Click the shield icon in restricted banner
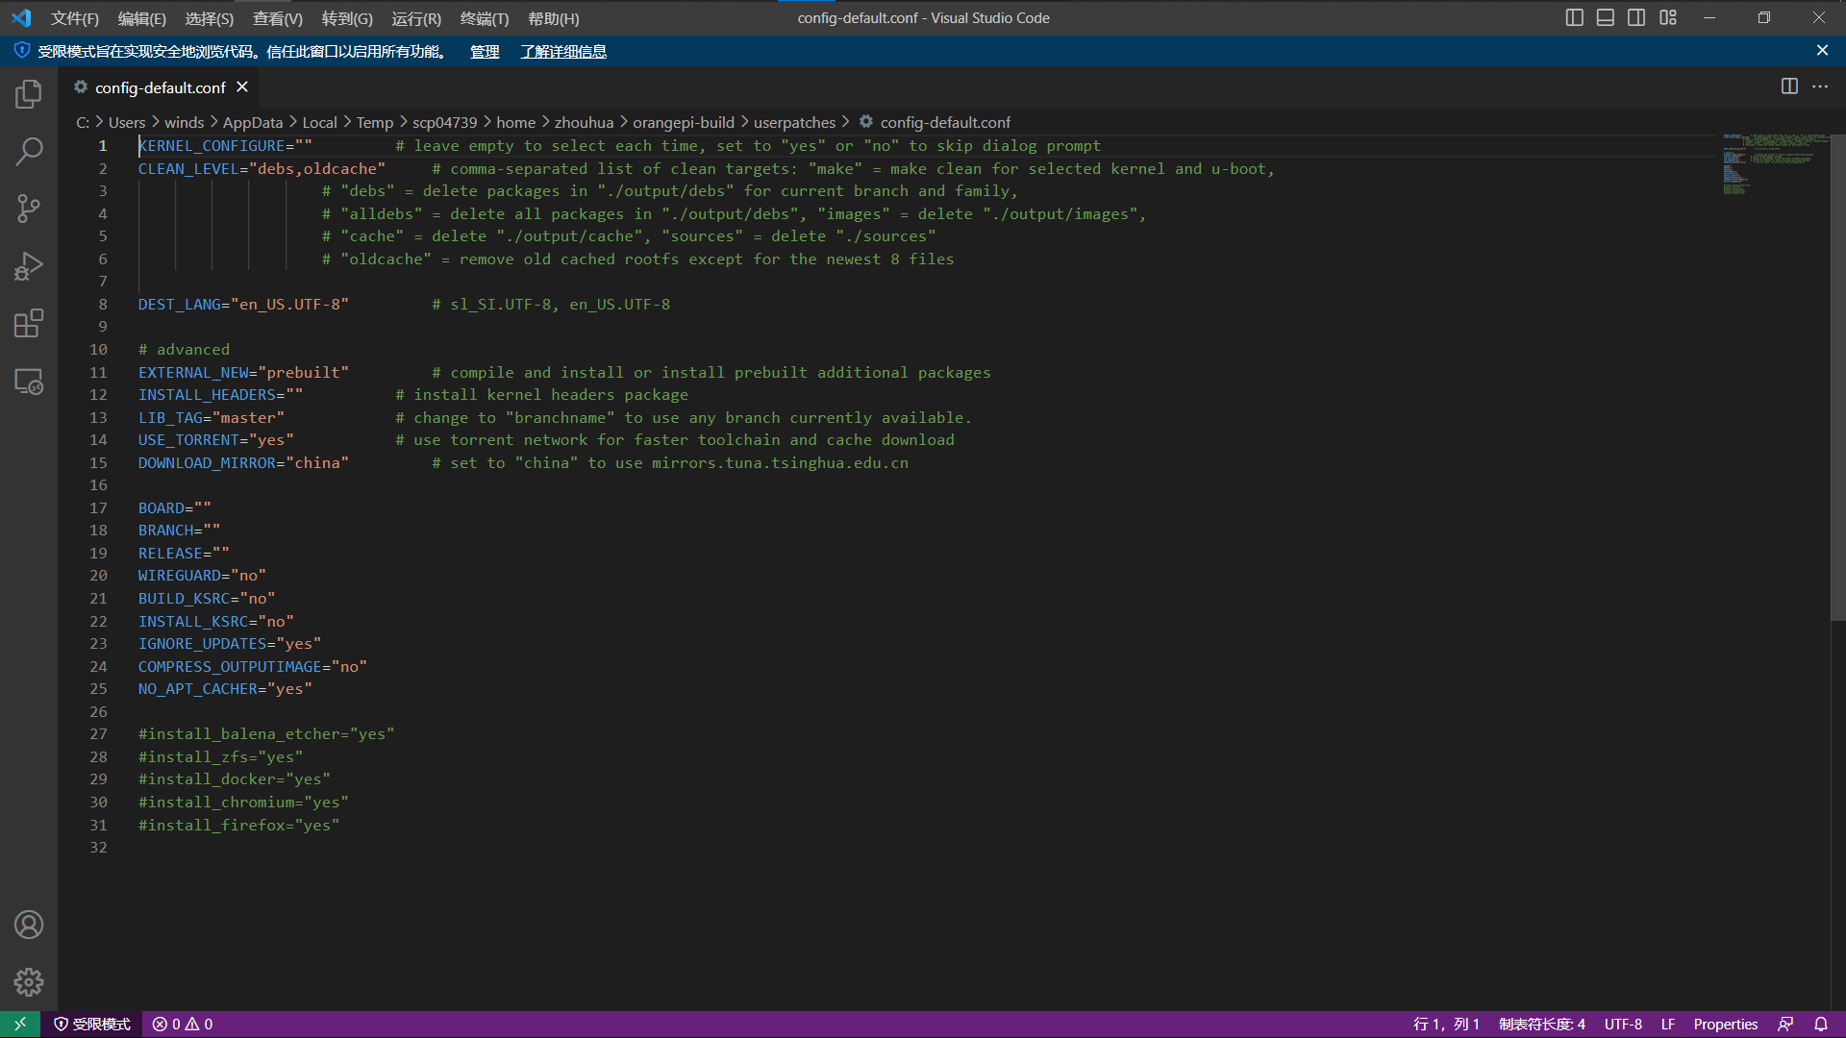The width and height of the screenshot is (1846, 1038). (21, 50)
